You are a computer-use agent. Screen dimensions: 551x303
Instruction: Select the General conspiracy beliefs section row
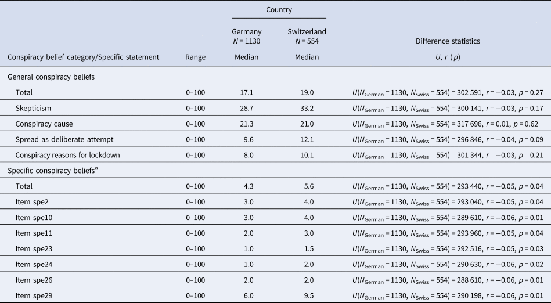point(275,77)
